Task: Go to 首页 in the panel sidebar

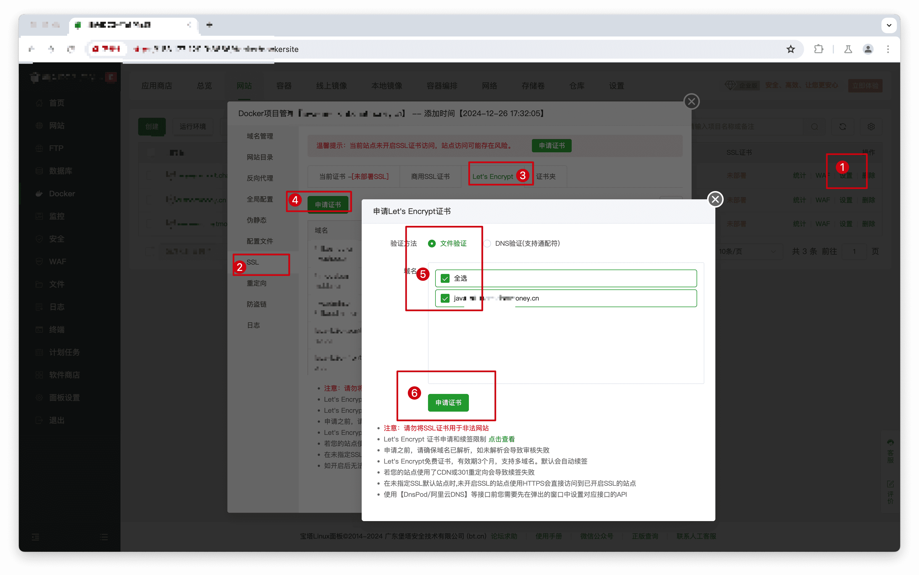Action: point(57,103)
